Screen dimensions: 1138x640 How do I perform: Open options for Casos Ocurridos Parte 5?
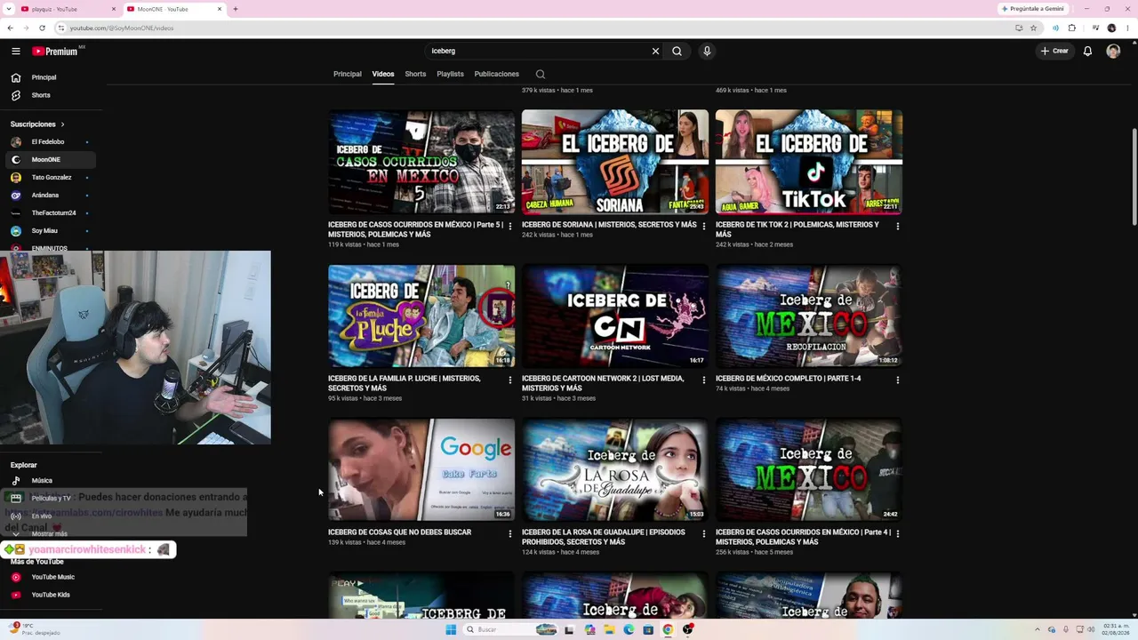pos(510,227)
